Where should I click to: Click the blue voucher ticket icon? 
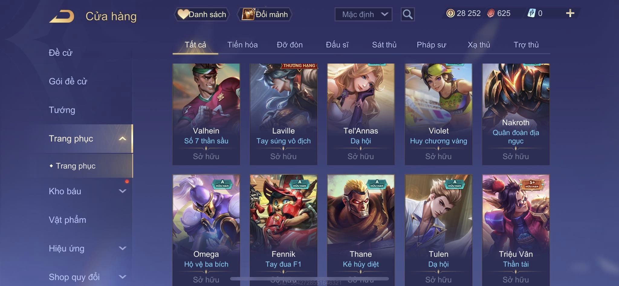[531, 13]
